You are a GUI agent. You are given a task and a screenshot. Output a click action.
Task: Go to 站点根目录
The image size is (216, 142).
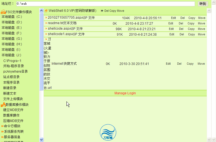click(x=11, y=77)
